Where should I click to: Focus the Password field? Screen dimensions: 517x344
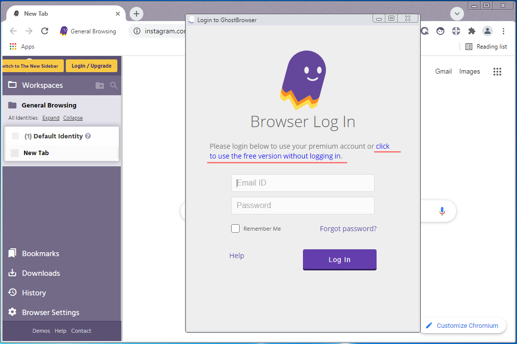[x=302, y=205]
